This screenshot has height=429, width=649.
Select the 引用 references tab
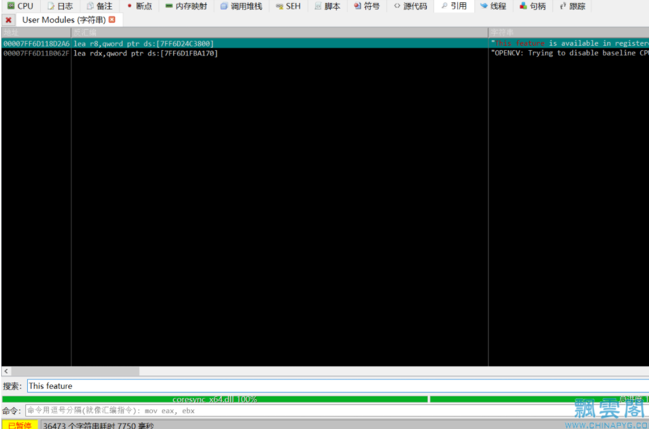pos(454,6)
